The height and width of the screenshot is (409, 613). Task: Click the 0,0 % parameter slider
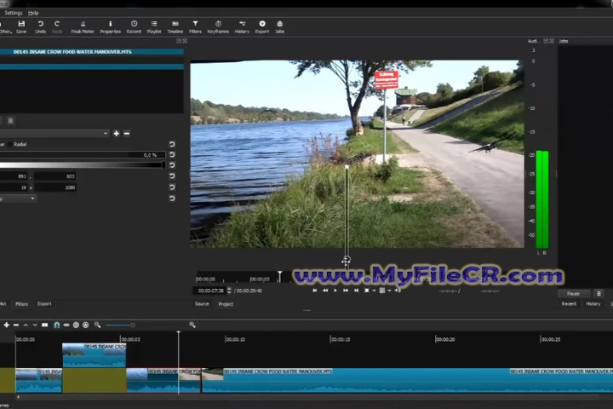click(82, 155)
